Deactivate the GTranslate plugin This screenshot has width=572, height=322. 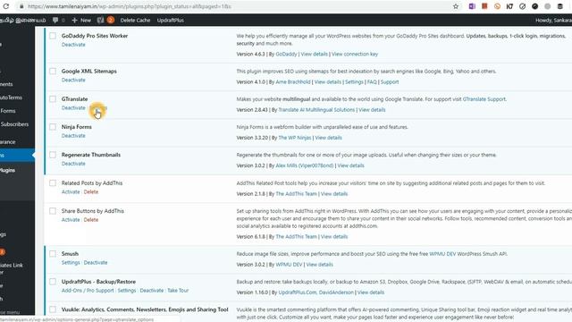point(73,107)
